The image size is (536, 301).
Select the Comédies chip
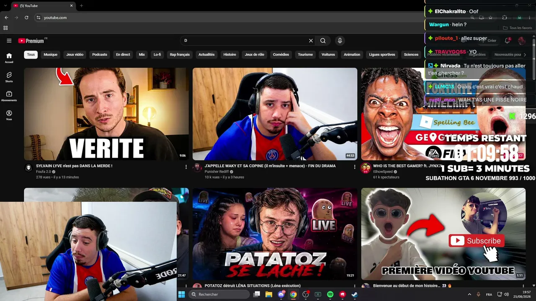(281, 54)
